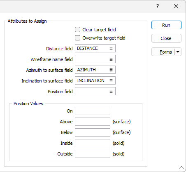Screen dimensions: 186x172
Task: Open field list icon for Position field
Action: pos(111,91)
